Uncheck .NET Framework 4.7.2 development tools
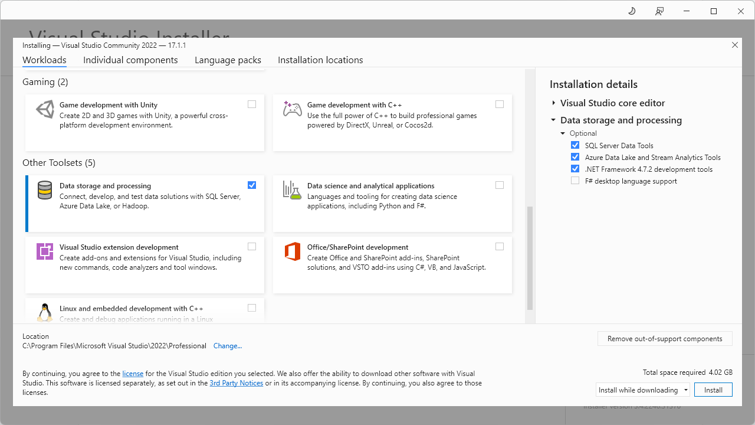 [x=575, y=169]
